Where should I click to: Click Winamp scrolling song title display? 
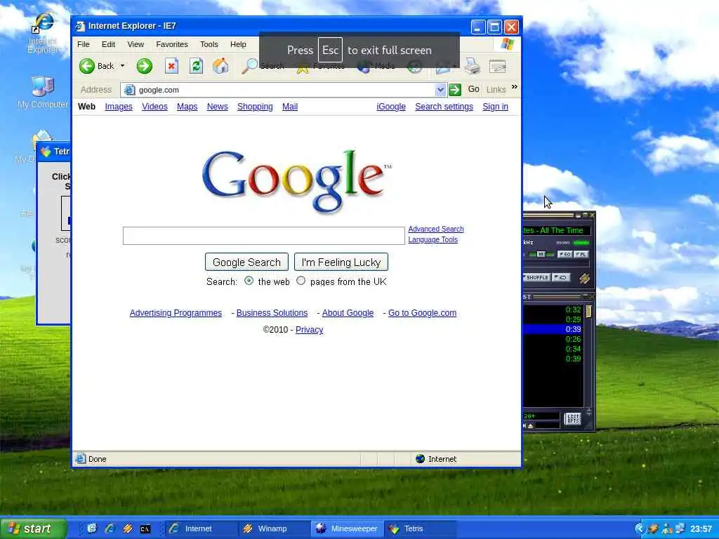tap(556, 230)
